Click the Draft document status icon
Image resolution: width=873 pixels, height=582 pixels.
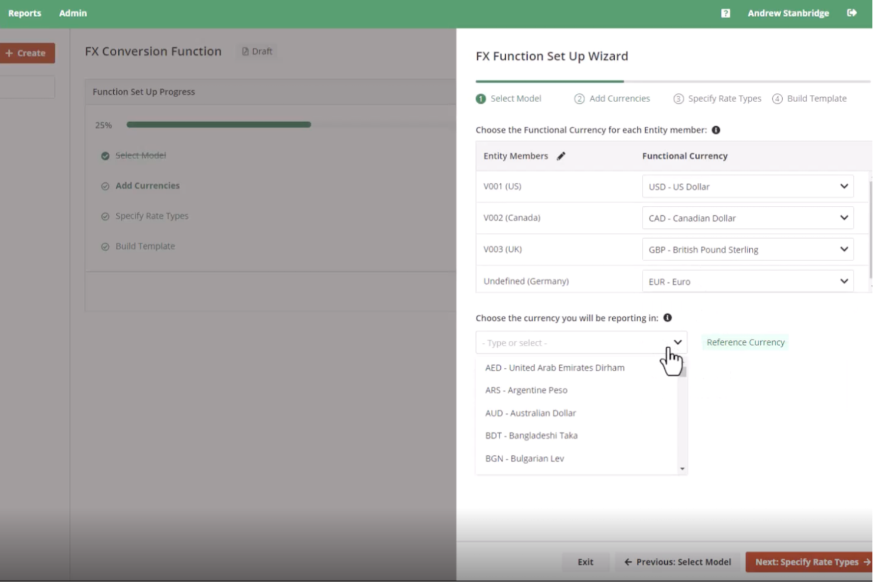pos(245,52)
